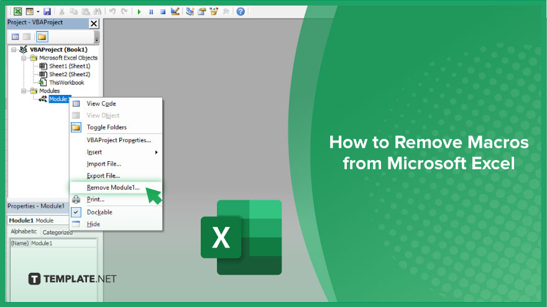Click the Save floppy disk icon
This screenshot has width=547, height=307.
(x=47, y=12)
